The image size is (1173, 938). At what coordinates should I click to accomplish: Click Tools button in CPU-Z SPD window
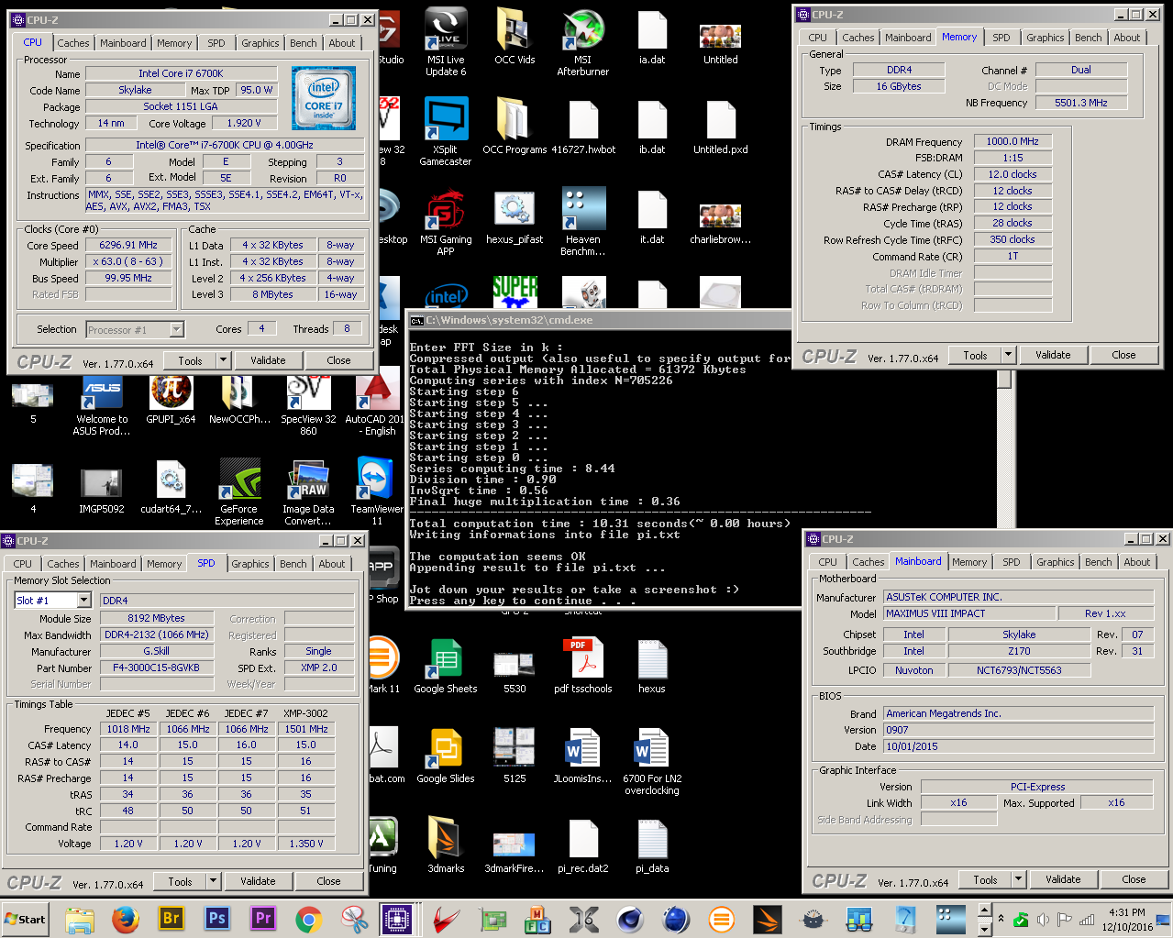(x=181, y=881)
